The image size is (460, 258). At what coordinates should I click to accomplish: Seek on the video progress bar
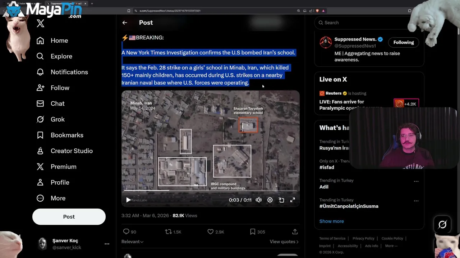tap(210, 191)
